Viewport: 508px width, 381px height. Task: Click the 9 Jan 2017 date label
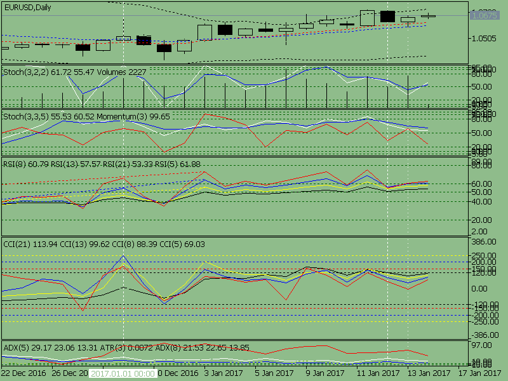(325, 373)
